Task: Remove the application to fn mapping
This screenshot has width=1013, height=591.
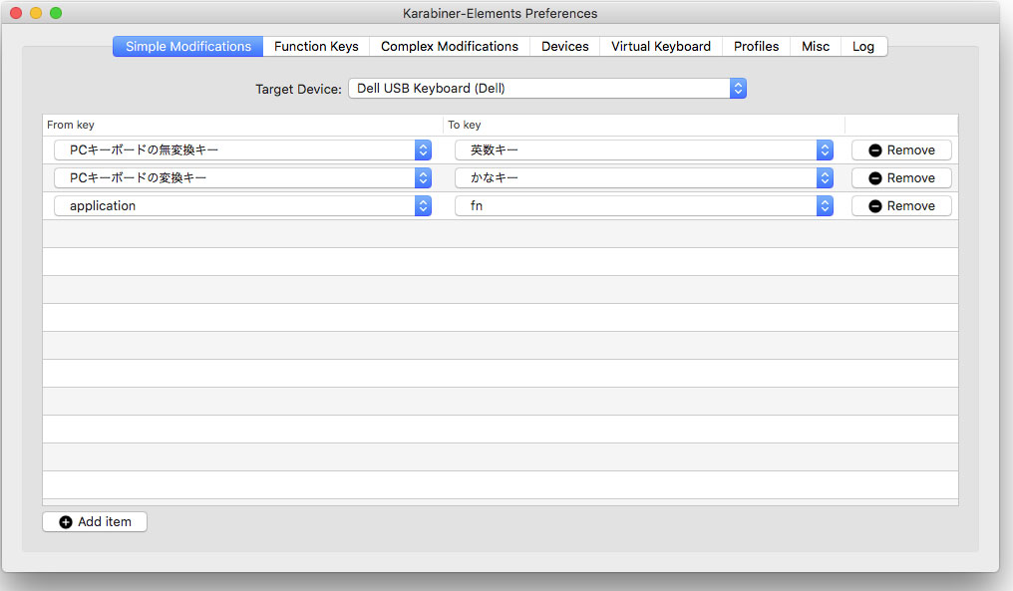Action: click(x=901, y=206)
